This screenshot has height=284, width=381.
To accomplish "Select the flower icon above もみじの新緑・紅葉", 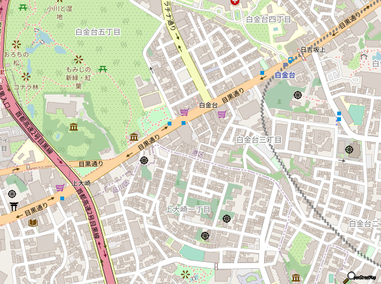I will click(79, 60).
